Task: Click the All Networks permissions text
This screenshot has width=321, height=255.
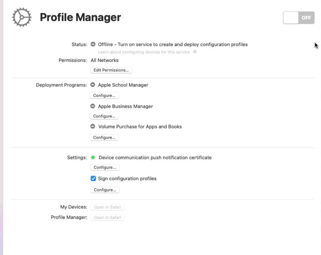Action: click(104, 60)
